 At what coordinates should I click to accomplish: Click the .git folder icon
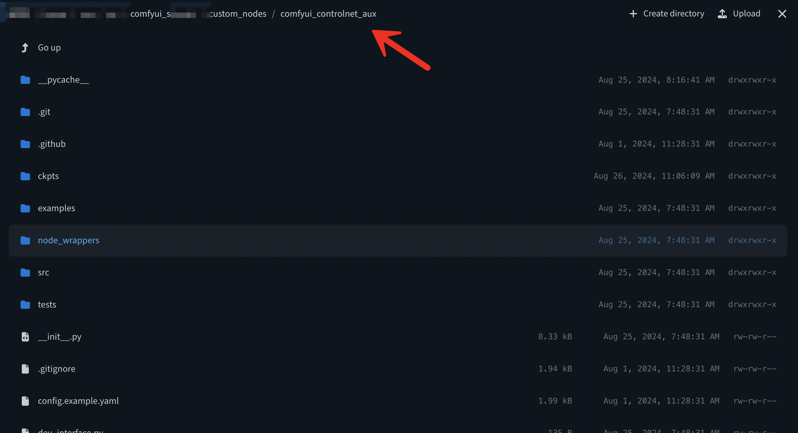[25, 112]
